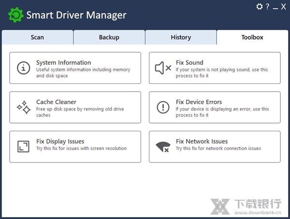Image resolution: width=290 pixels, height=219 pixels.
Task: Click the System Information info icon
Action: (23, 68)
